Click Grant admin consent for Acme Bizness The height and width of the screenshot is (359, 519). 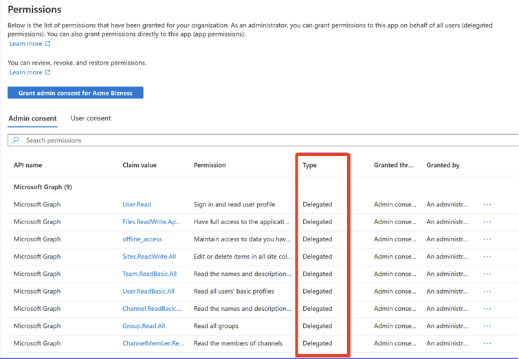pyautogui.click(x=76, y=93)
